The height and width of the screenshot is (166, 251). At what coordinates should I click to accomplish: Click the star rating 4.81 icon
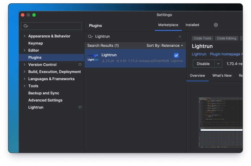pyautogui.click(x=118, y=61)
